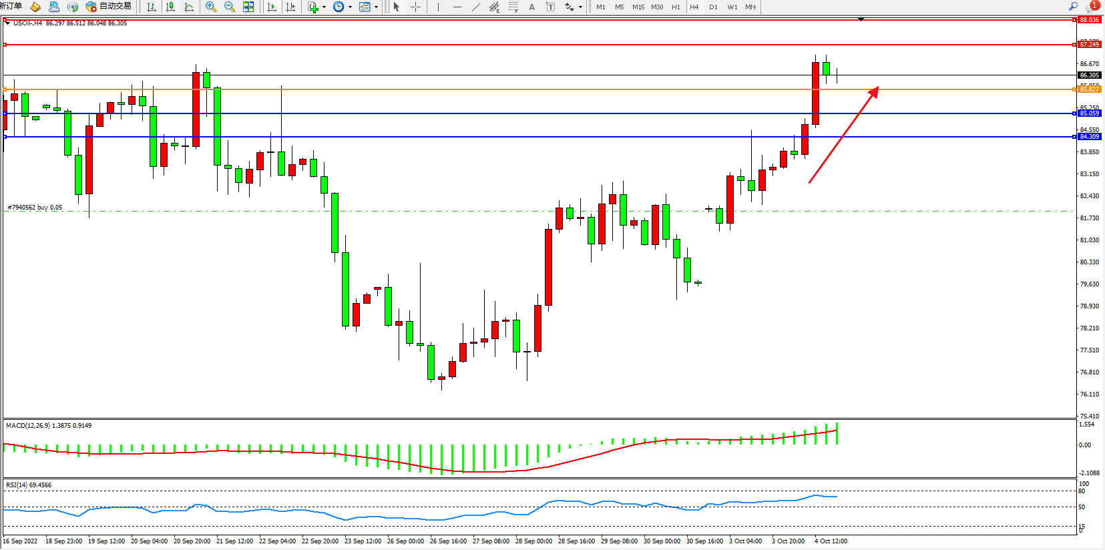Open the templates dropdown arrow
Viewport: 1105px width, 550px height.
tap(377, 7)
